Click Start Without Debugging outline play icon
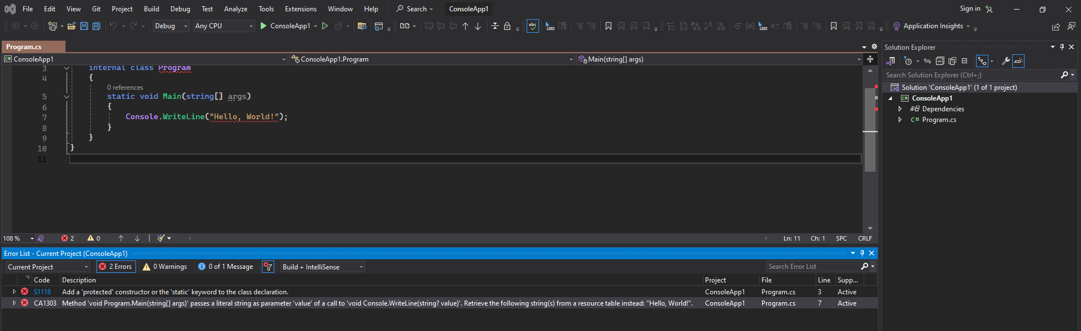Image resolution: width=1081 pixels, height=331 pixels. point(325,26)
